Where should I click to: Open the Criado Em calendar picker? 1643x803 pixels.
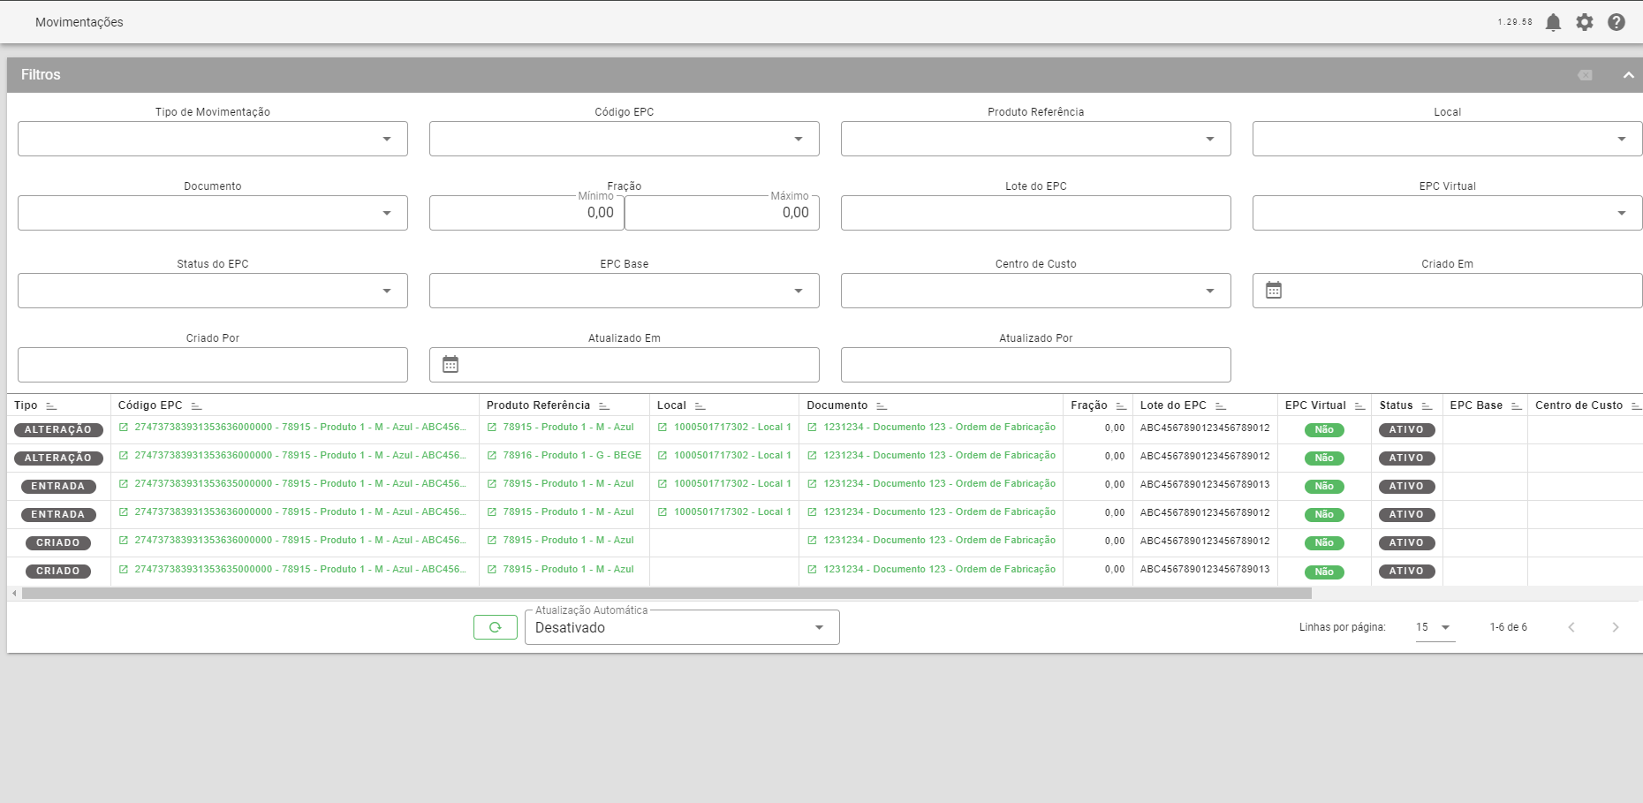click(1274, 290)
